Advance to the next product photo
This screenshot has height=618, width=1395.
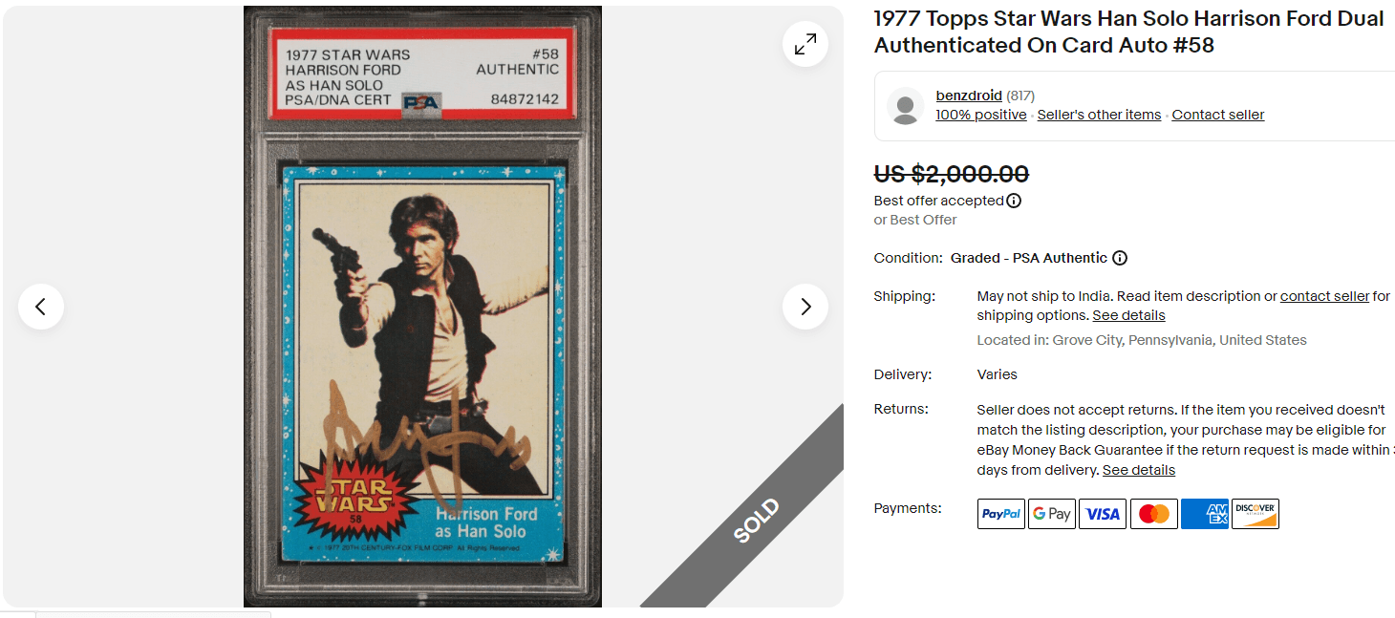point(805,306)
